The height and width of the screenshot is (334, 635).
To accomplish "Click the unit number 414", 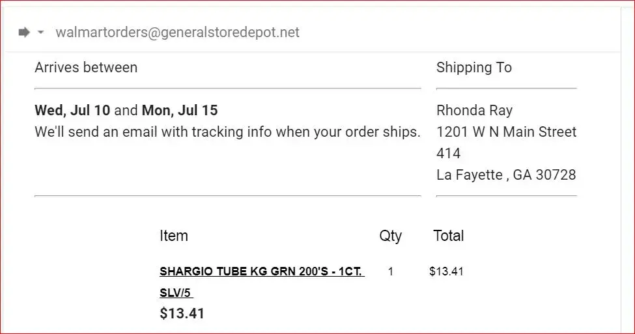I will [x=448, y=154].
